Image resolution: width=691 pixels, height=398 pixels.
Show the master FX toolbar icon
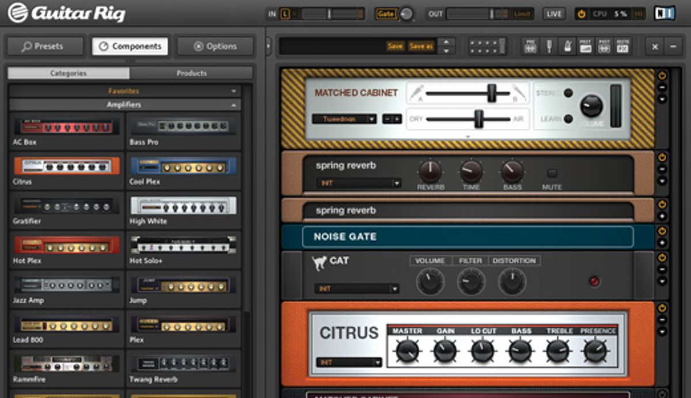click(x=622, y=47)
